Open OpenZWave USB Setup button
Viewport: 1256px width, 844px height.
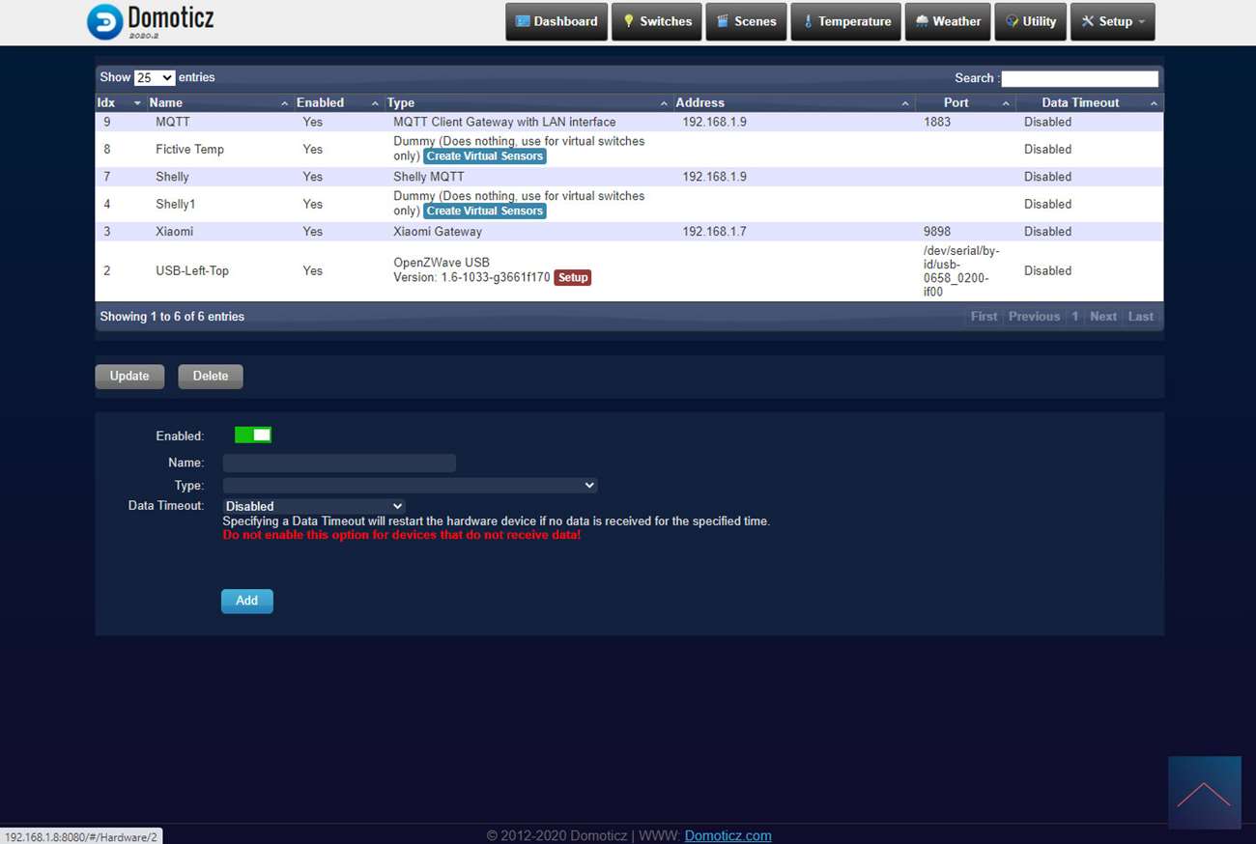click(573, 278)
